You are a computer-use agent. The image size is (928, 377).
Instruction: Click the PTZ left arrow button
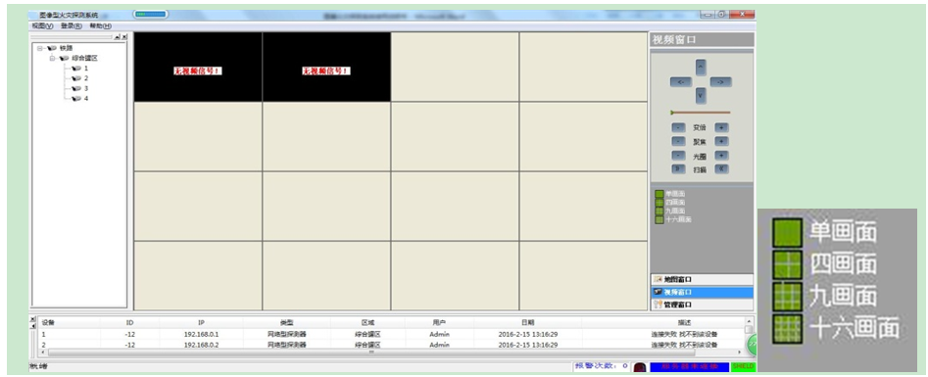[x=681, y=81]
